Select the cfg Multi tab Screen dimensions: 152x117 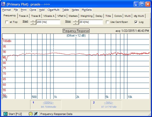[x=139, y=16]
